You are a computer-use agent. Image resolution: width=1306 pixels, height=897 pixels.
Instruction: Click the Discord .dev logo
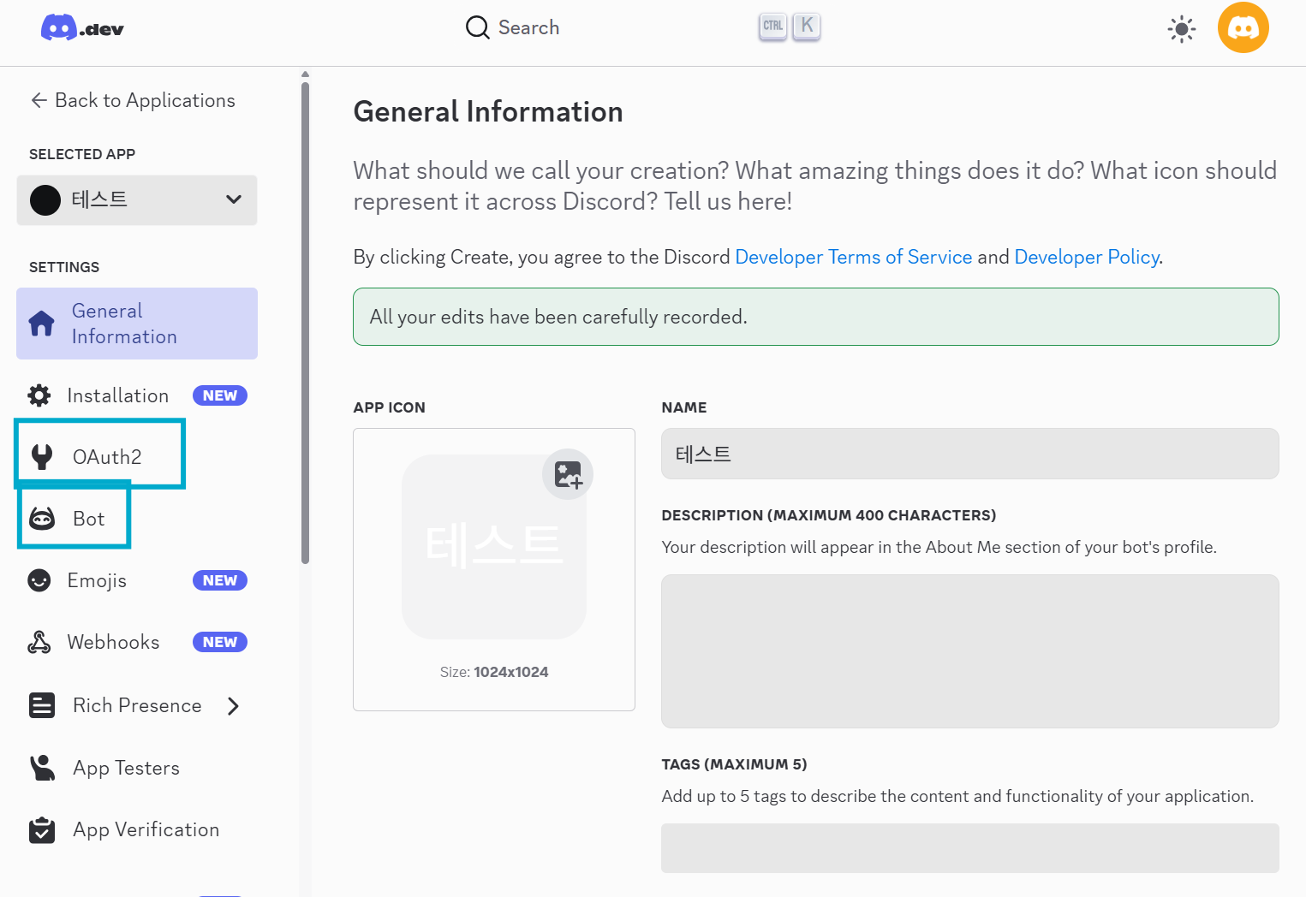point(82,28)
